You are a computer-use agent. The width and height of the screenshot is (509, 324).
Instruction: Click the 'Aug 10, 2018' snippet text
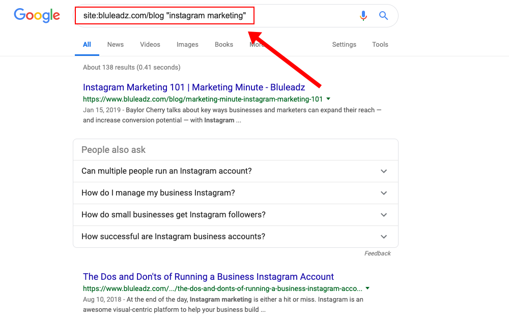(102, 300)
